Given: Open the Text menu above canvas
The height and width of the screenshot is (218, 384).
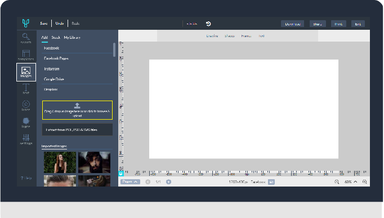Looking at the screenshot, I should 262,36.
